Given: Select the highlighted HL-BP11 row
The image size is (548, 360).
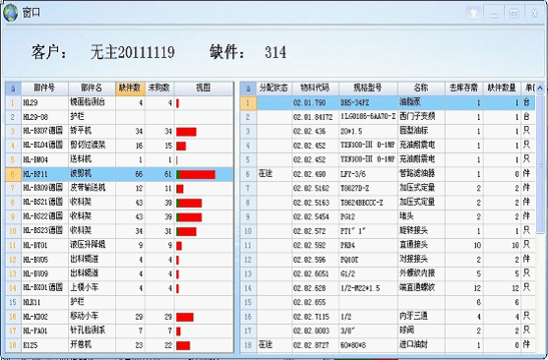Looking at the screenshot, I should [x=119, y=174].
